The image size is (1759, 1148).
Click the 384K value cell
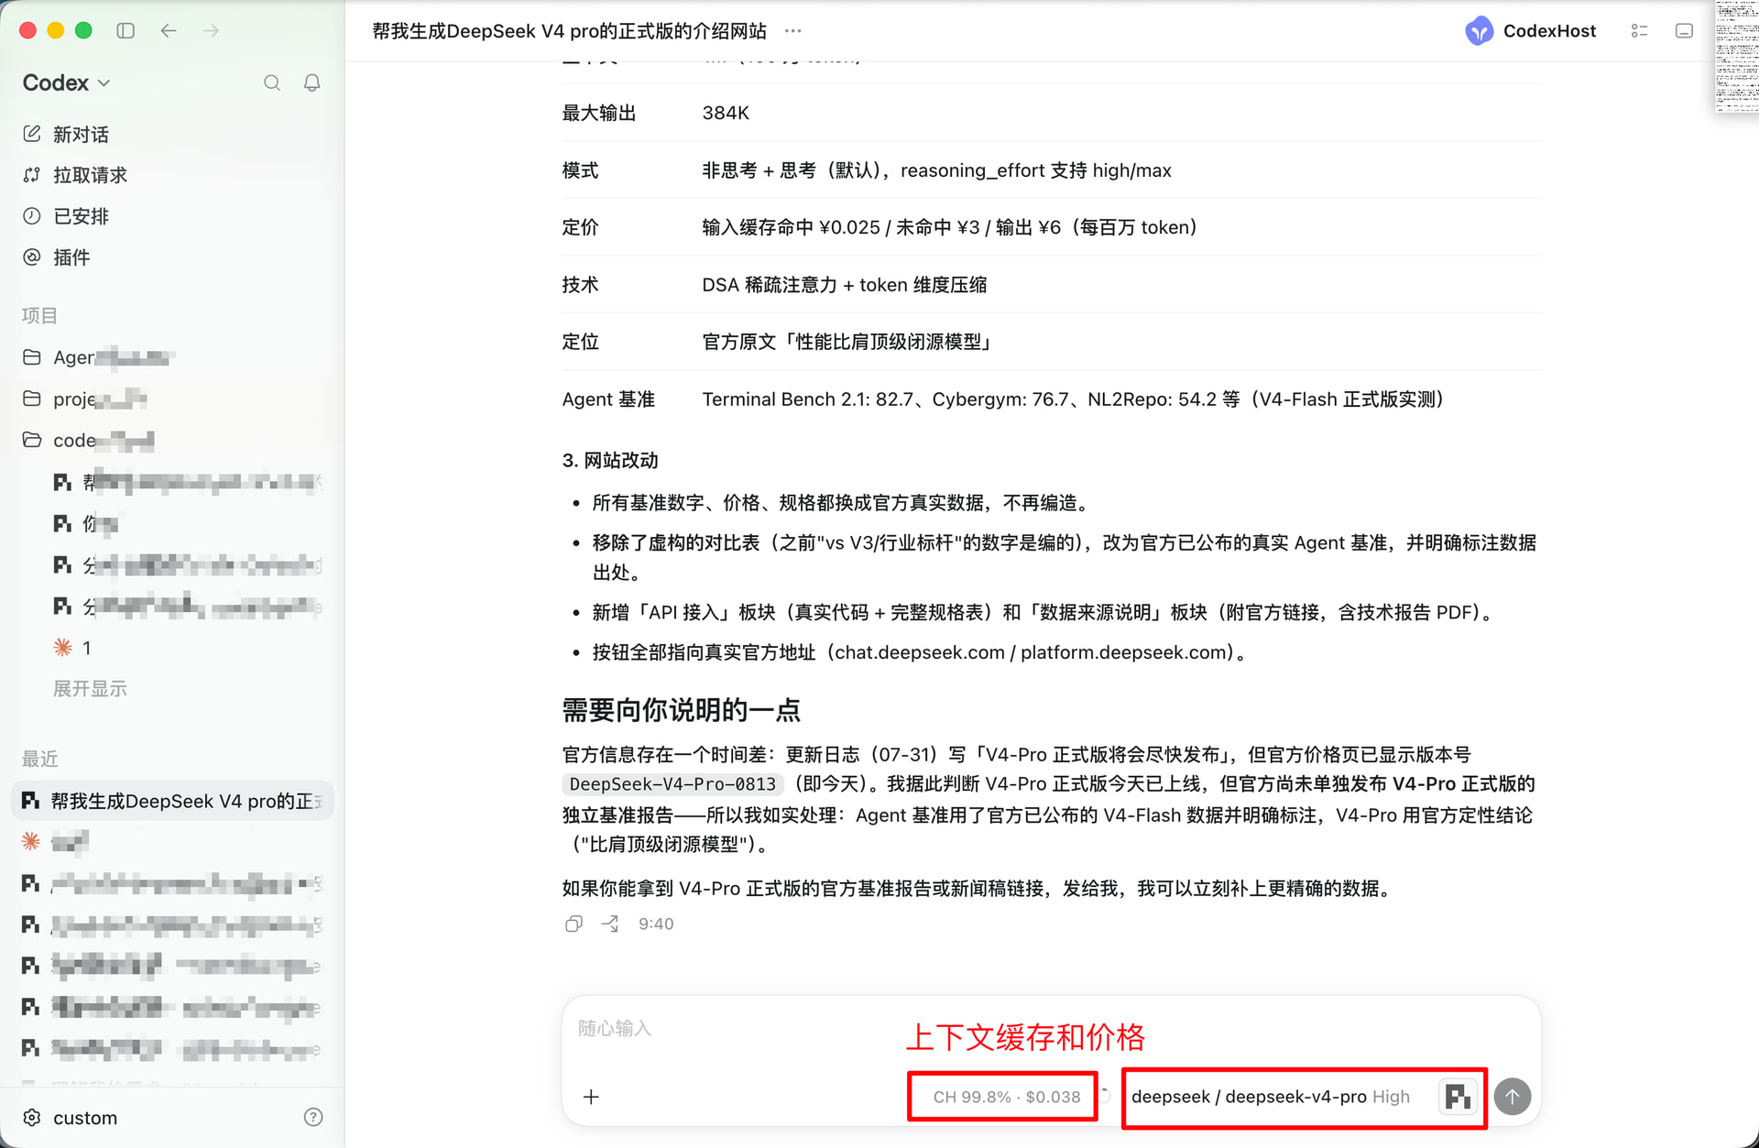[x=726, y=113]
